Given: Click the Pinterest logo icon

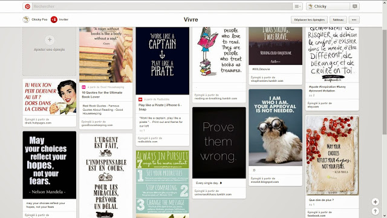Looking at the screenshot, I should 27,7.
